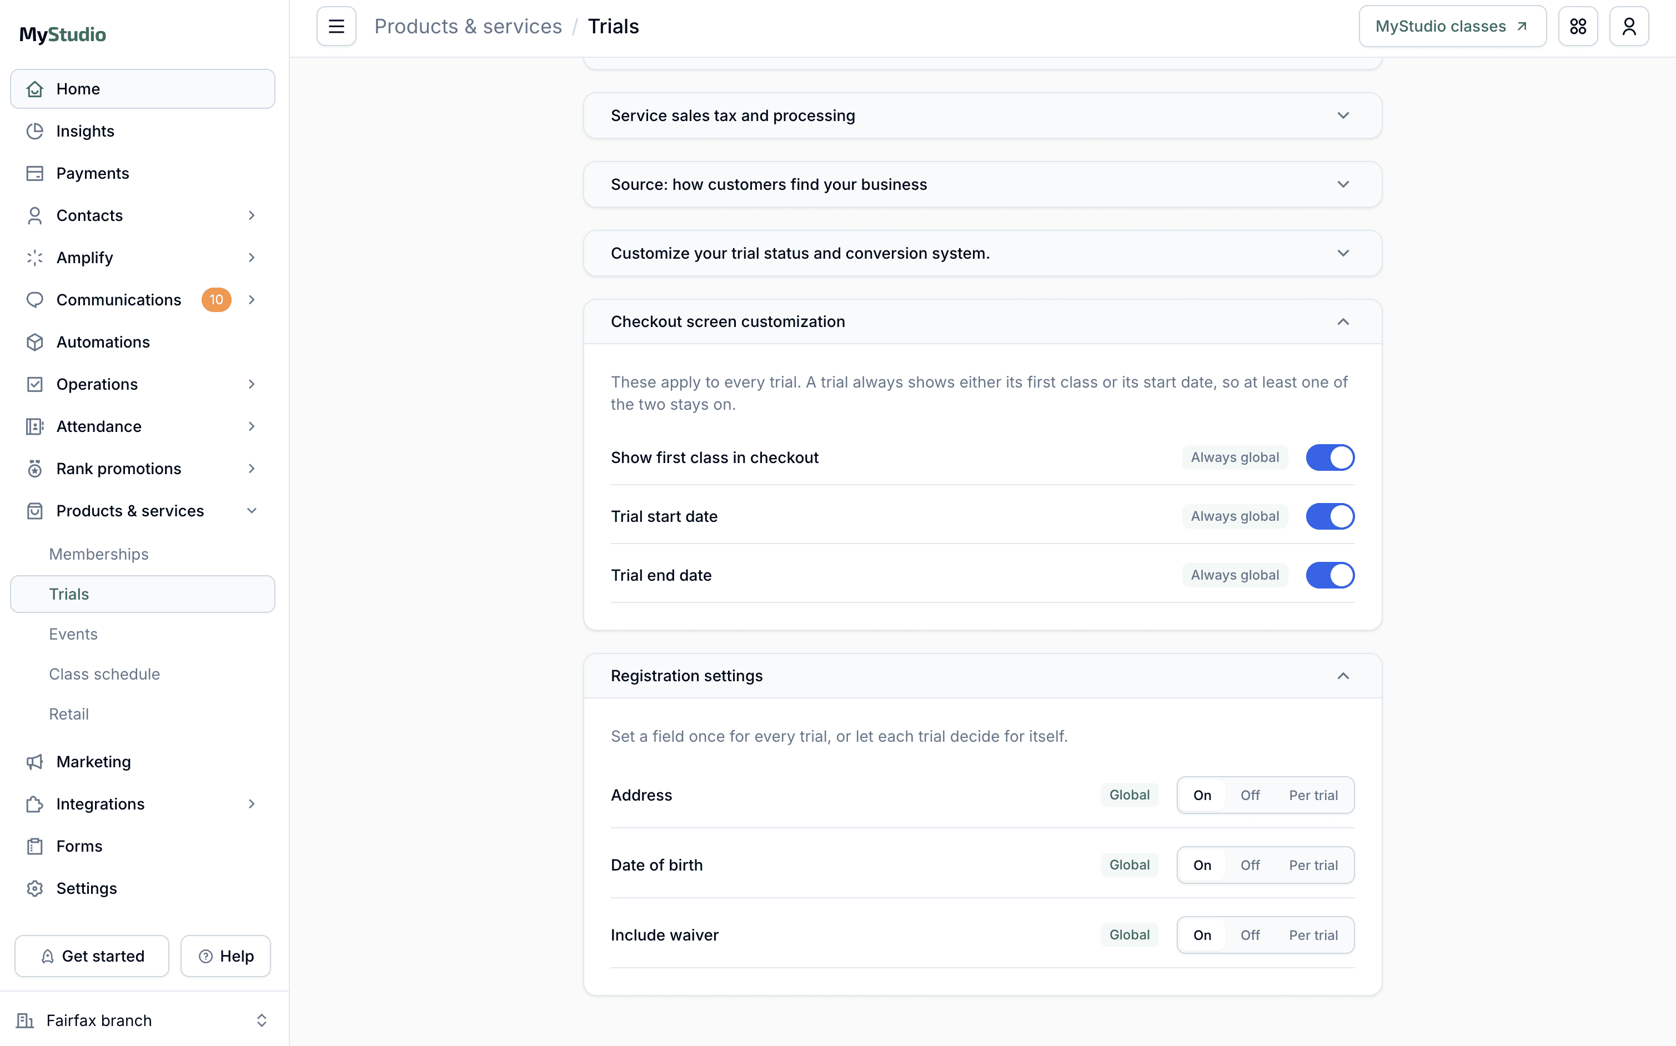Open the apps grid icon
This screenshot has width=1676, height=1046.
point(1578,26)
